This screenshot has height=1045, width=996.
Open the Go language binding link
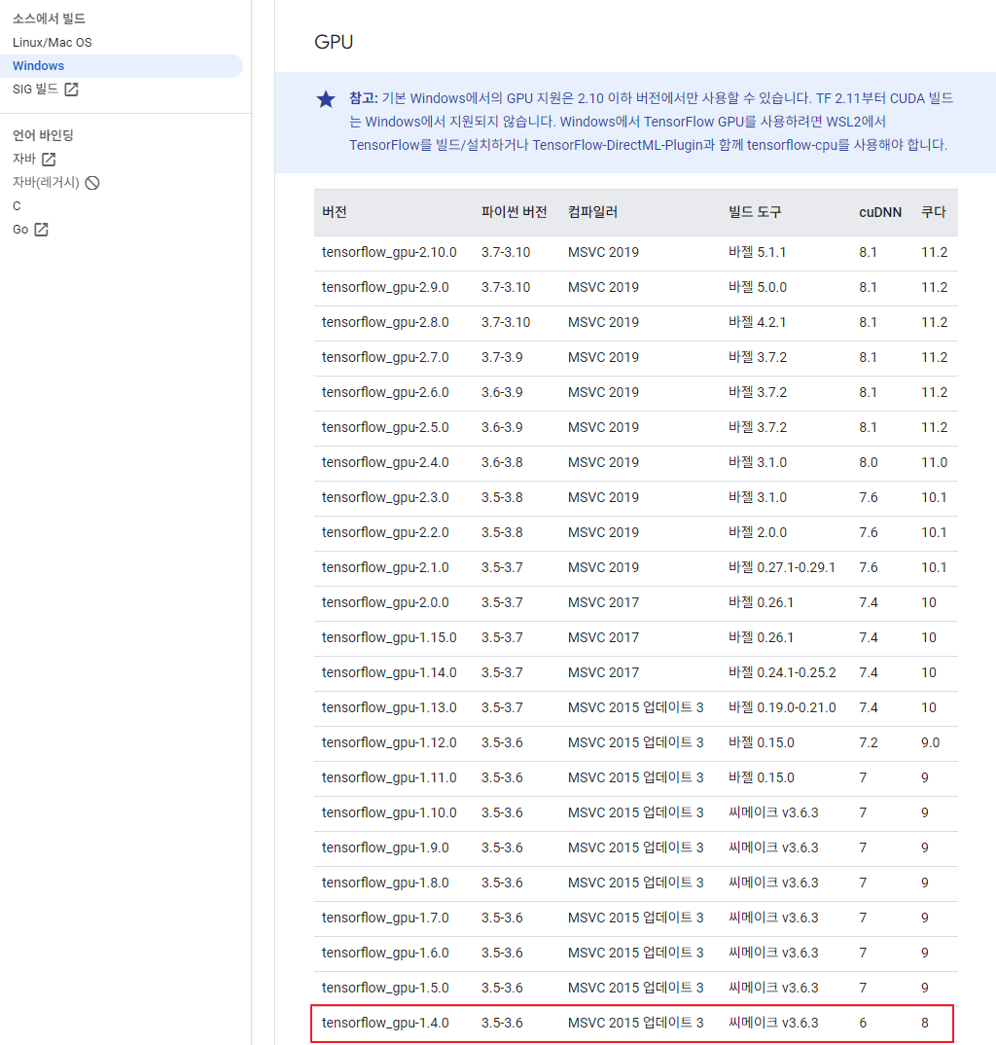tap(20, 230)
